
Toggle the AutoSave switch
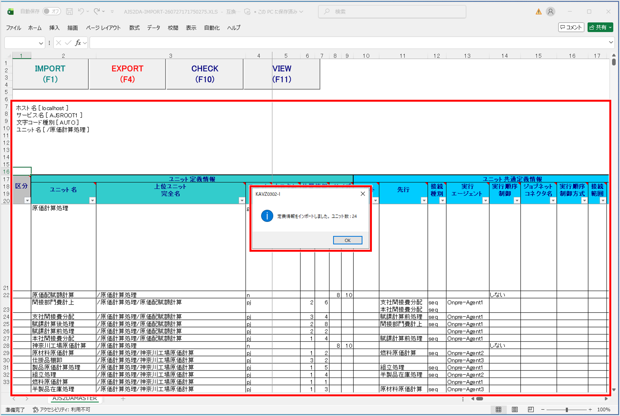pyautogui.click(x=52, y=11)
